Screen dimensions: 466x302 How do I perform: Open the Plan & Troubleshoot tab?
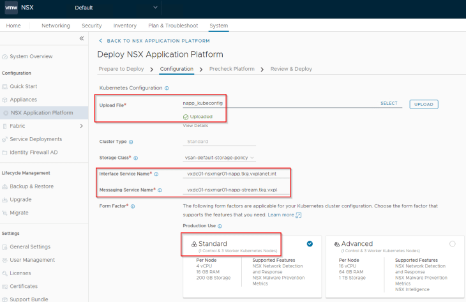[x=173, y=26]
